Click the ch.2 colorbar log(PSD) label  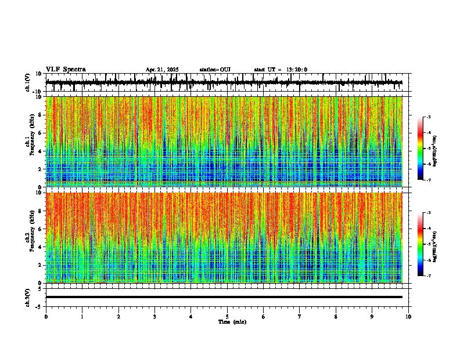point(435,247)
